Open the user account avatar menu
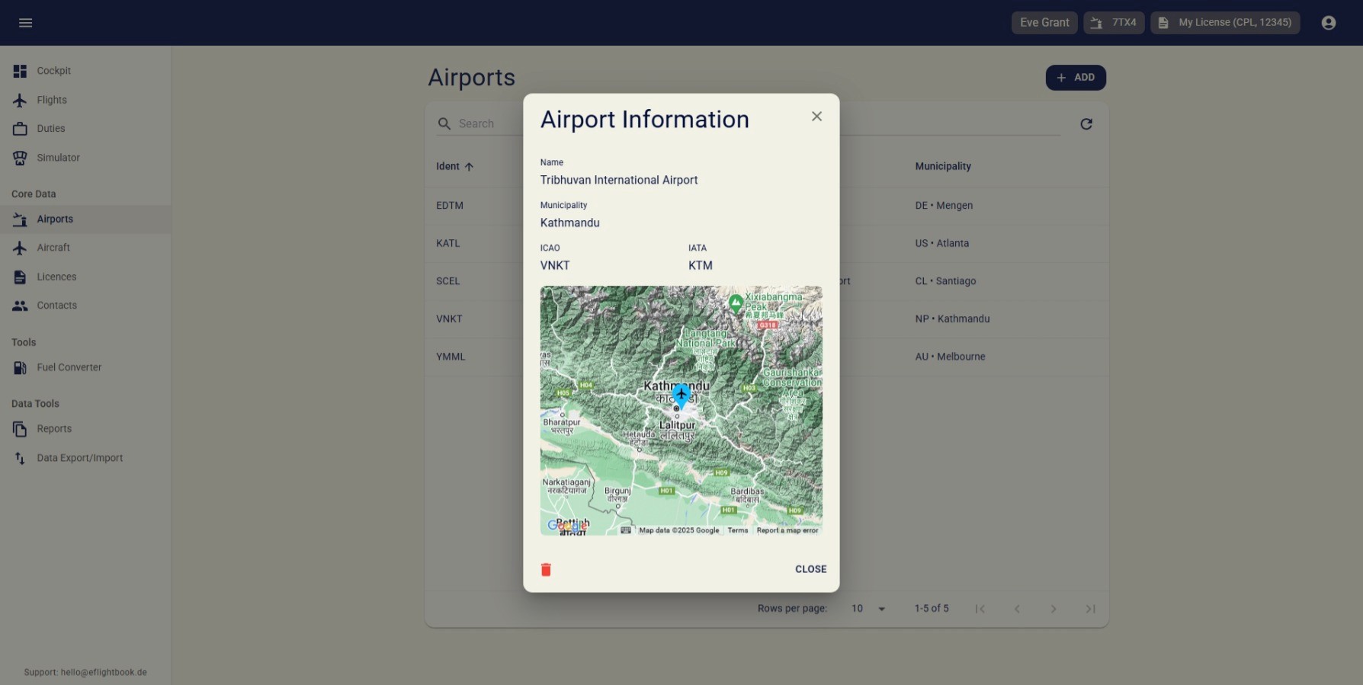Viewport: 1363px width, 685px height. [x=1329, y=23]
